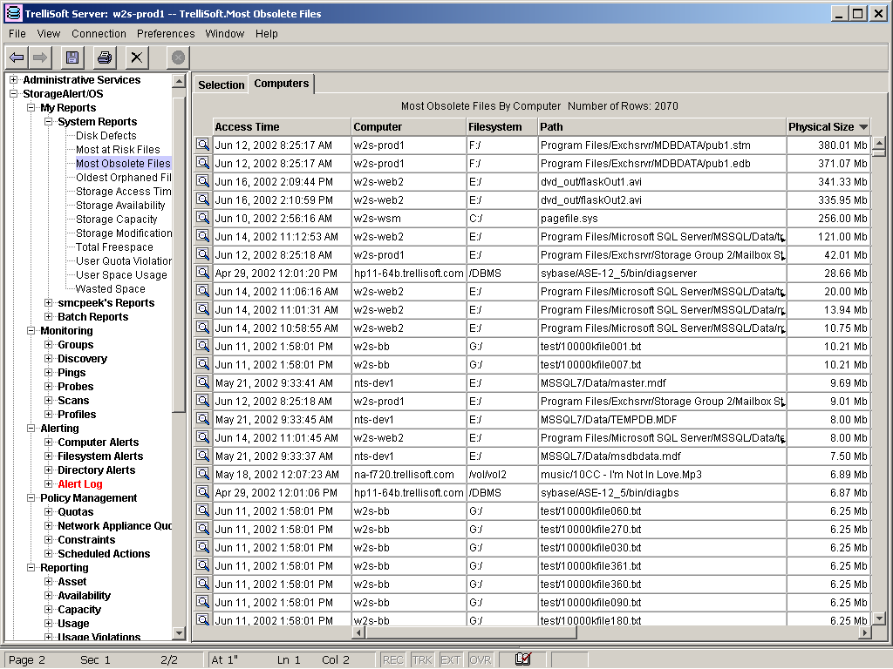This screenshot has width=893, height=669.
Task: Open details magnifier for test/10000kfile030.txt row
Action: (x=202, y=547)
